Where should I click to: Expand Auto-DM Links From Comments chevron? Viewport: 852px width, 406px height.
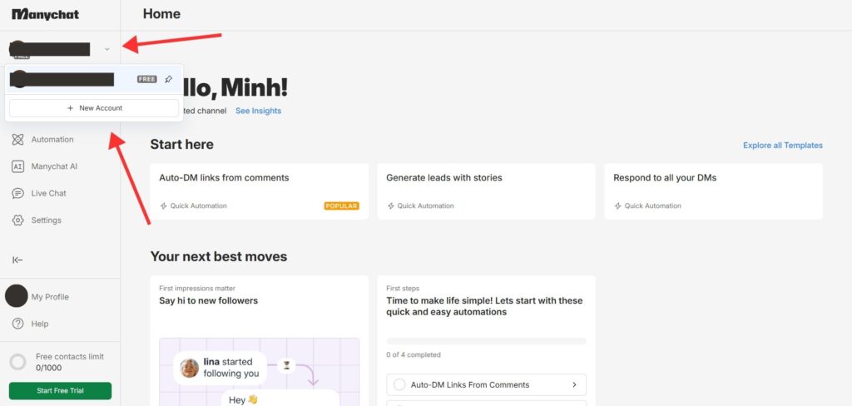tap(574, 385)
